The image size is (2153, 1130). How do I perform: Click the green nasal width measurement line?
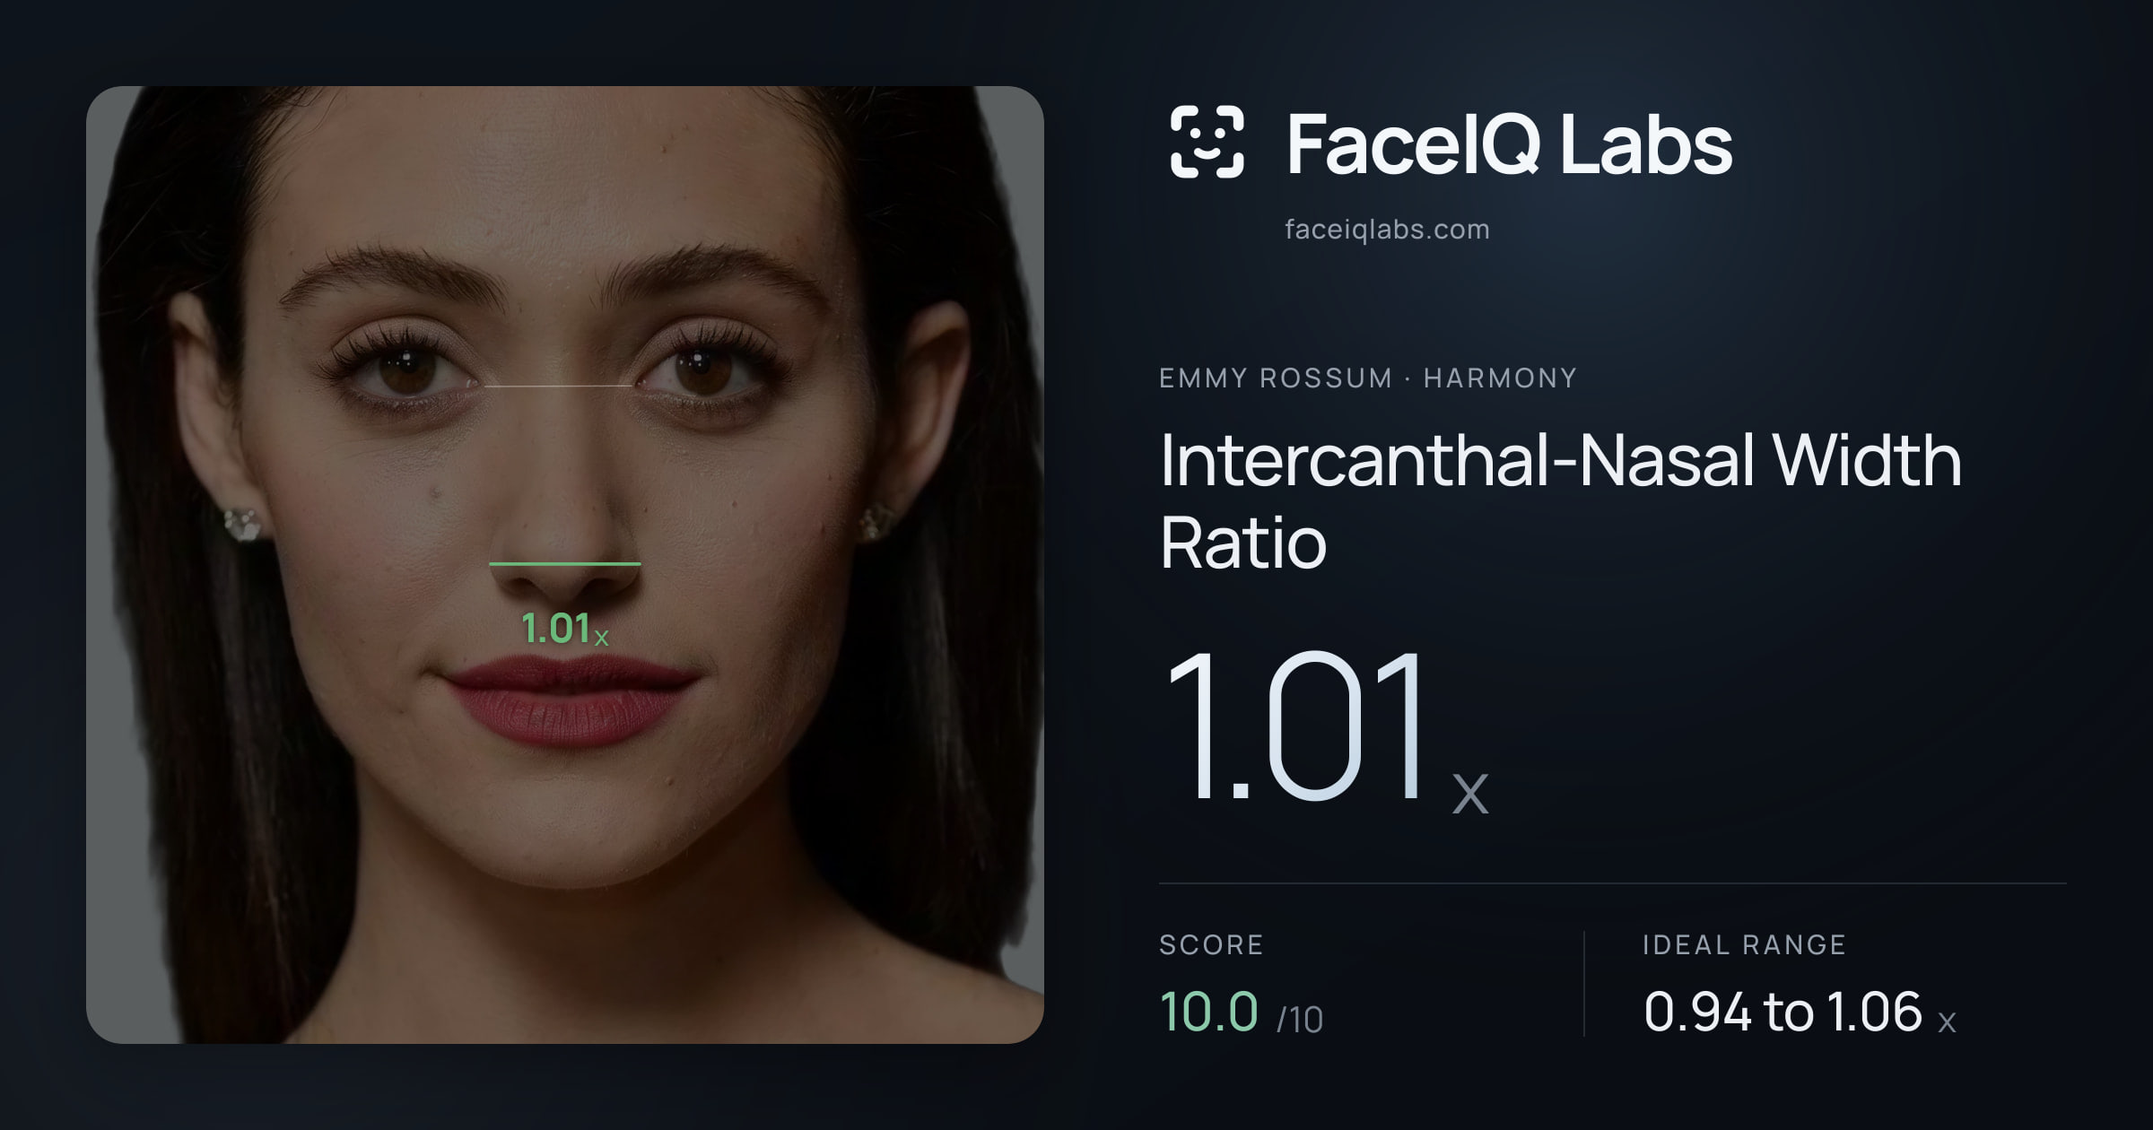[x=565, y=564]
